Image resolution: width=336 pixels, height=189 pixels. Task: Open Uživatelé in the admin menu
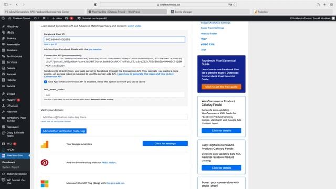tap(12, 106)
